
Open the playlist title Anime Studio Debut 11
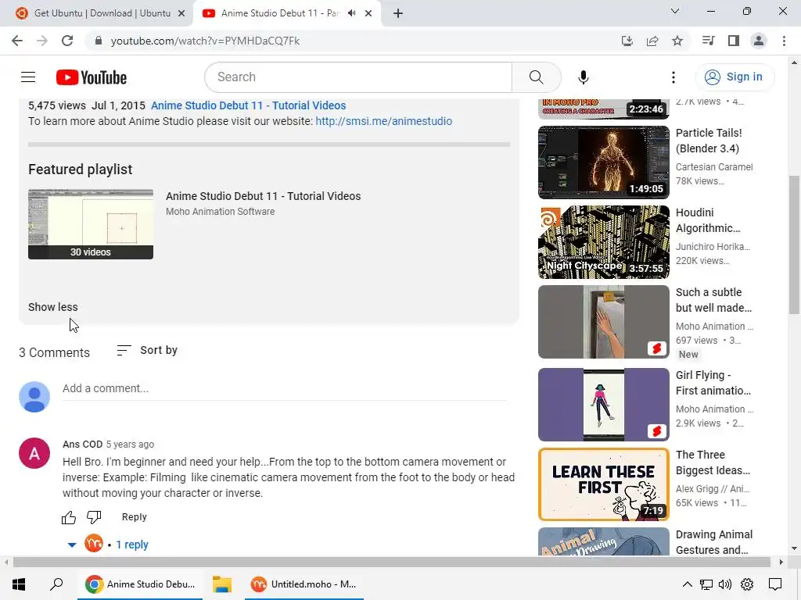coord(263,196)
